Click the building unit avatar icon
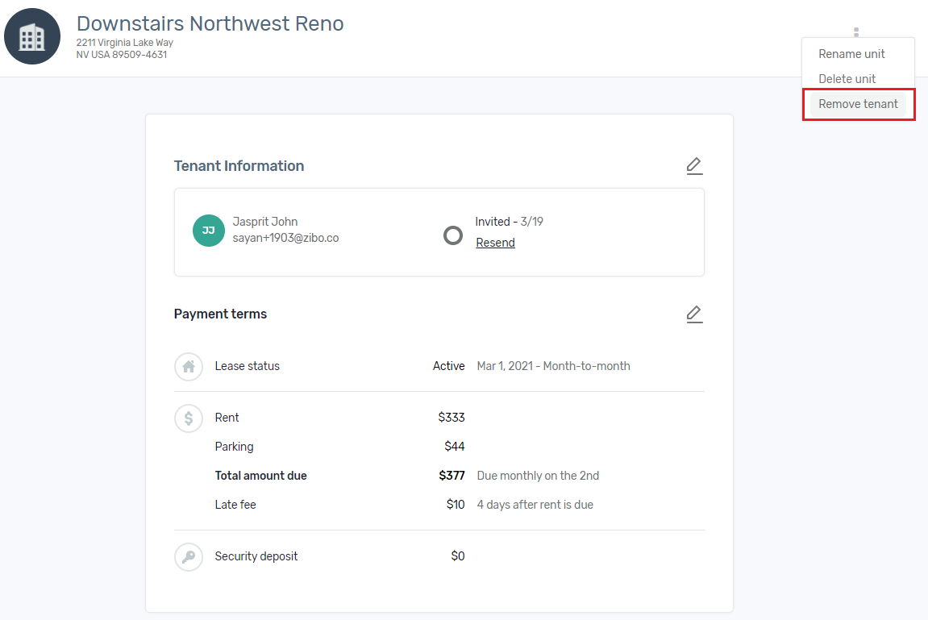Screen dimensions: 928x620 pyautogui.click(x=32, y=36)
